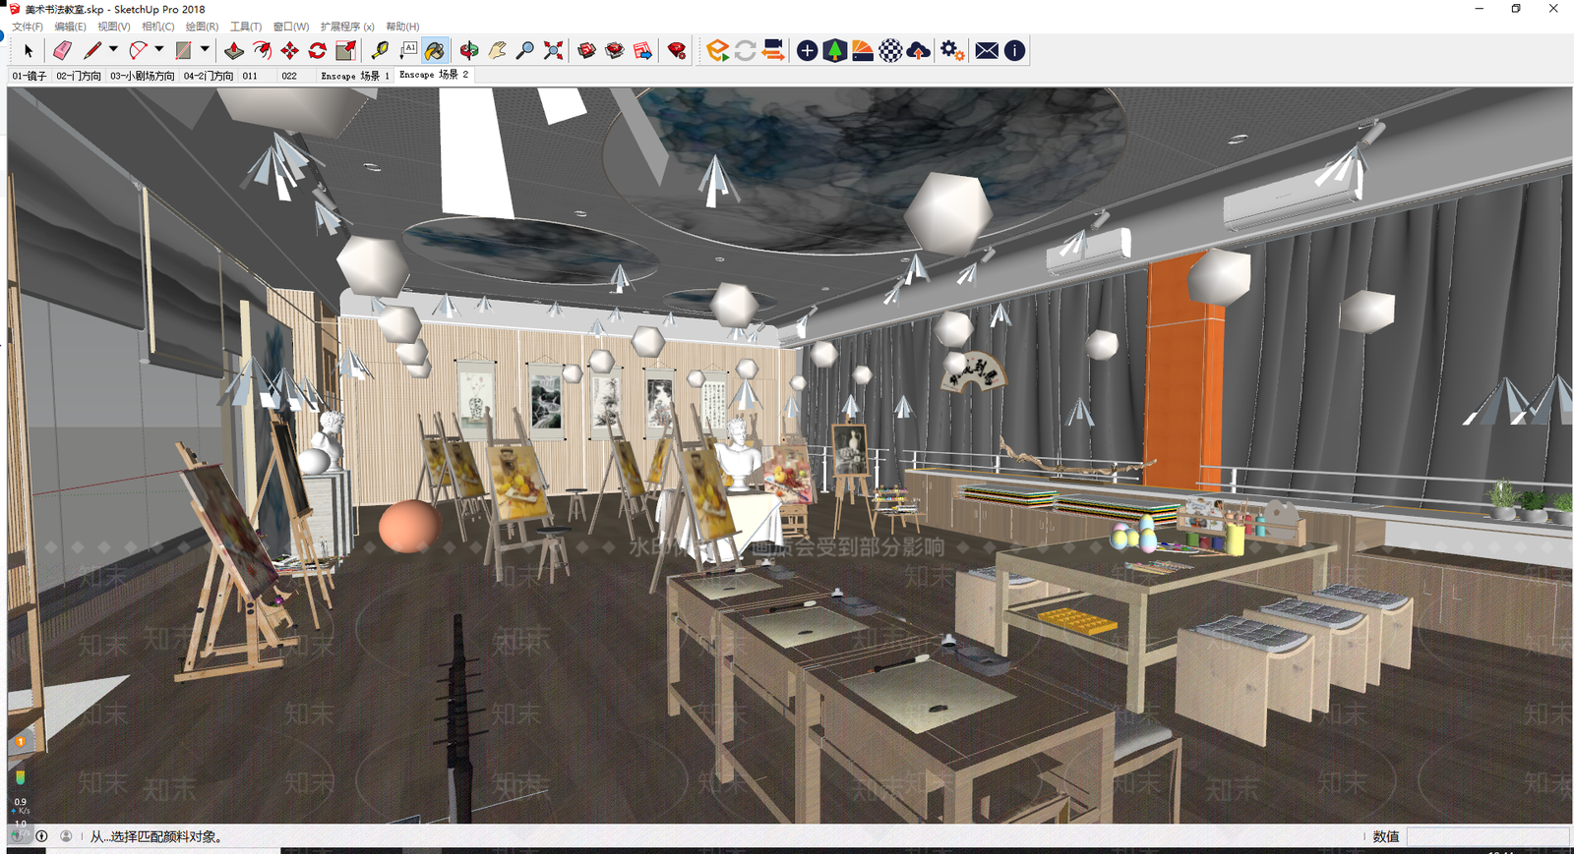The width and height of the screenshot is (1574, 854).
Task: Expand the shape tool dropdown arrow
Action: click(x=205, y=49)
